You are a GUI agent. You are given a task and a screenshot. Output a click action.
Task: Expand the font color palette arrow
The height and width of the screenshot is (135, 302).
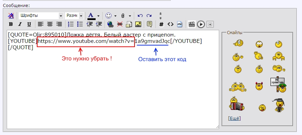(98, 16)
